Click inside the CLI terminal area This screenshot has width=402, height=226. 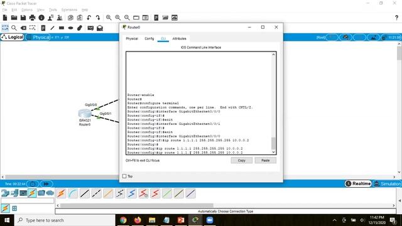198,103
